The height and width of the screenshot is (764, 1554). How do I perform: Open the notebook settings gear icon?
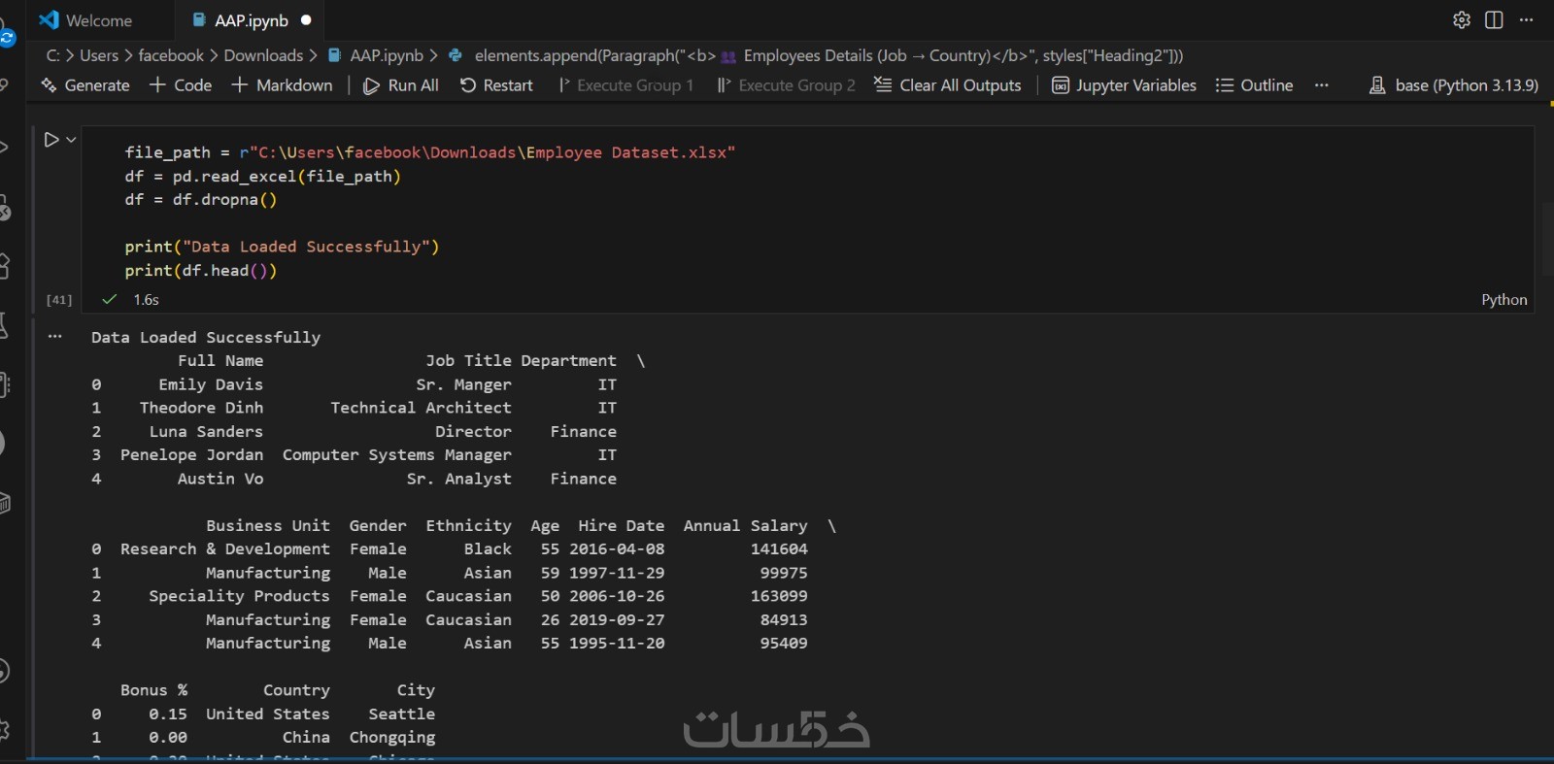tap(1462, 20)
